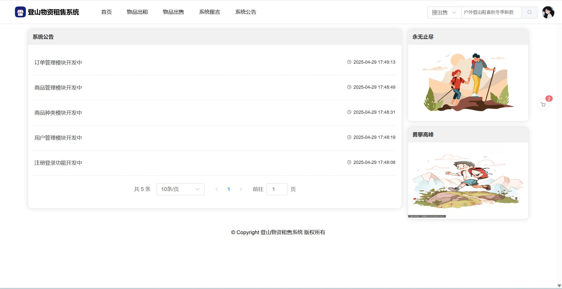Open the 搜出售 search type dropdown
Screen dimensions: 562x289
(x=444, y=12)
